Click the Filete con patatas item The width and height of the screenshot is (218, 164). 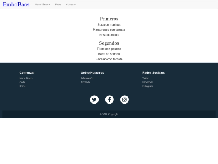tap(109, 49)
